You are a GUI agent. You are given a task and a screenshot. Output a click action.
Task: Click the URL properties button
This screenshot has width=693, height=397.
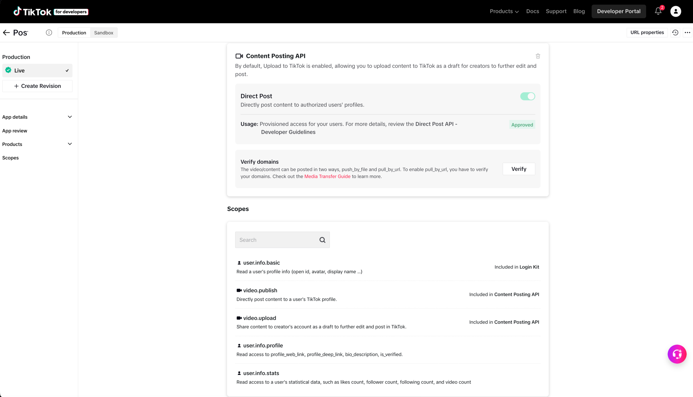647,32
